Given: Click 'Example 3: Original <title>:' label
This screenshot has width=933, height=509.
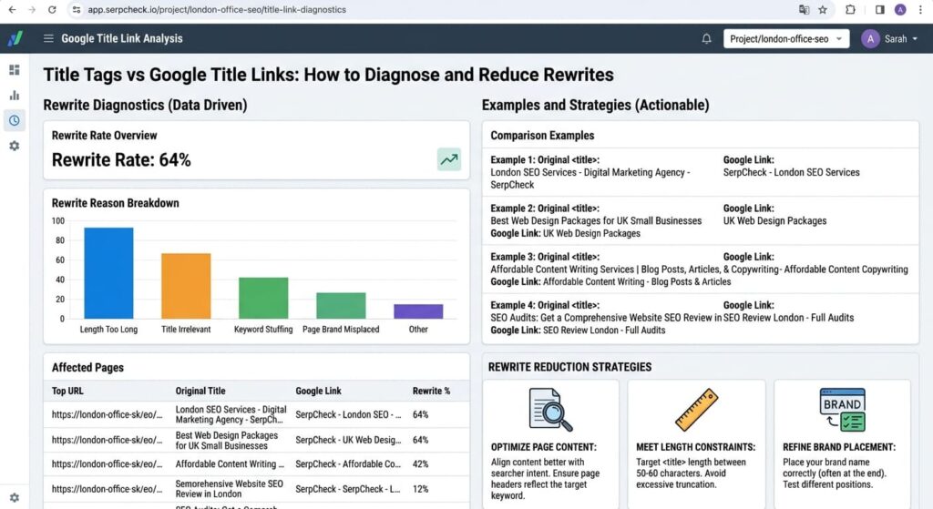Looking at the screenshot, I should click(x=545, y=257).
